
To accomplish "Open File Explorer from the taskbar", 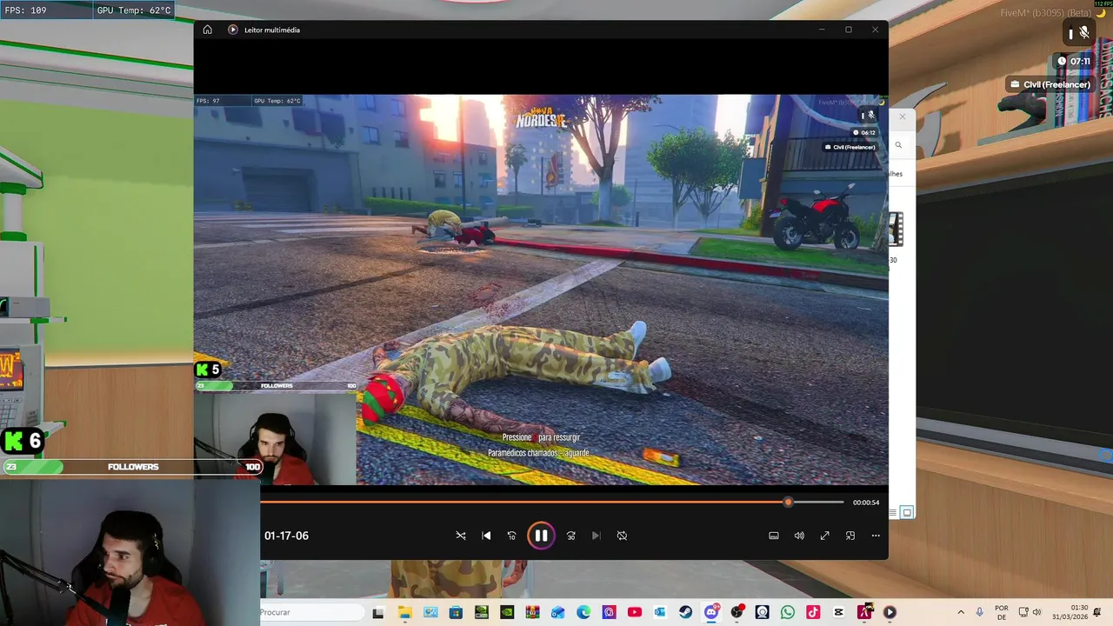I will coord(404,612).
